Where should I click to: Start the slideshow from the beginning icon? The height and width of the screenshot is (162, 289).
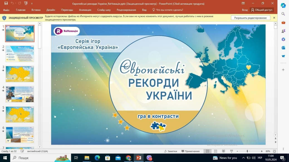(26, 3)
